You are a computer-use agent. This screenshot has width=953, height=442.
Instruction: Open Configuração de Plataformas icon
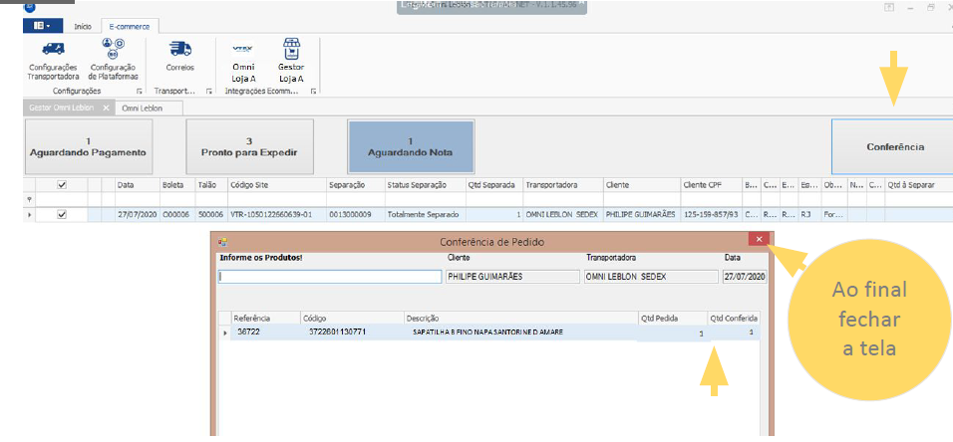pyautogui.click(x=113, y=49)
